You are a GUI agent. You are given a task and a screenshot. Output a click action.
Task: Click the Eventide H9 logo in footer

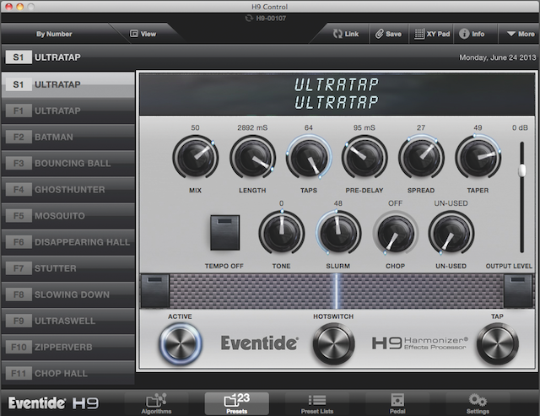click(53, 402)
